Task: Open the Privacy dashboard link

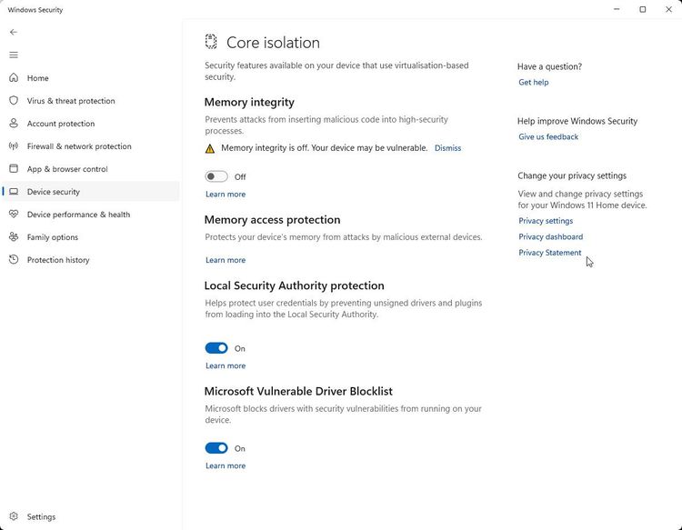Action: 550,237
